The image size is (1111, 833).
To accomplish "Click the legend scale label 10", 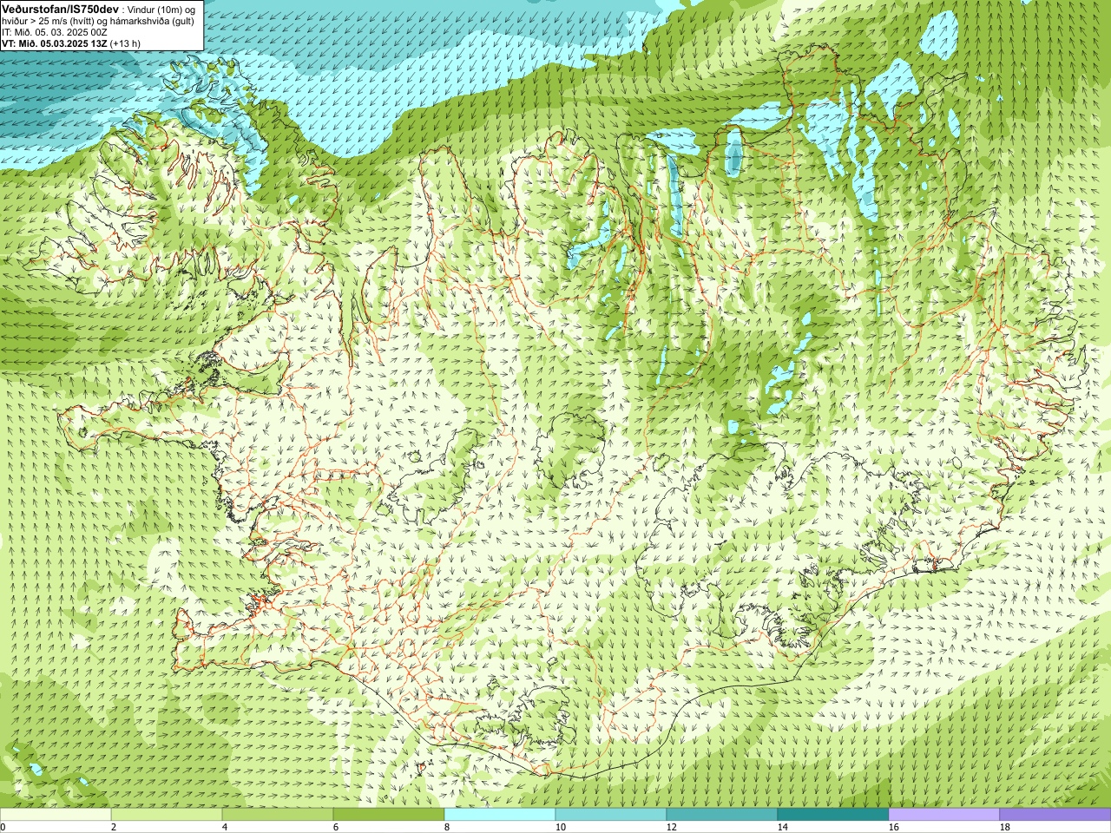I will click(x=561, y=827).
